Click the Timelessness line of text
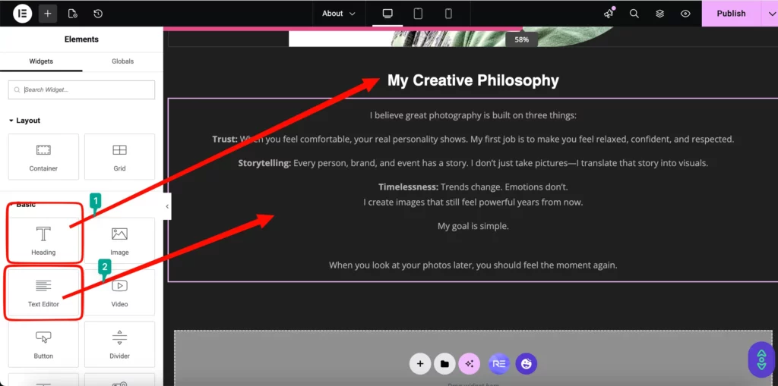Image resolution: width=778 pixels, height=386 pixels. 473,187
